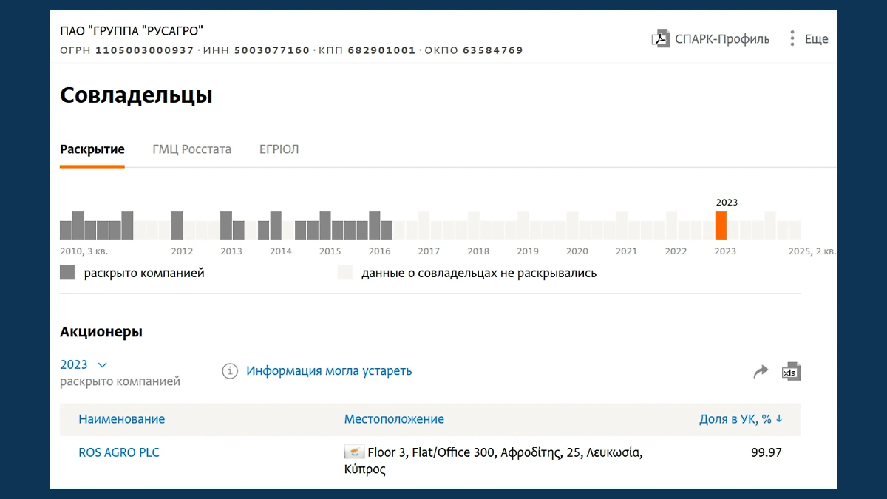Sort by the Наименование column header
Image resolution: width=887 pixels, height=499 pixels.
click(x=122, y=419)
